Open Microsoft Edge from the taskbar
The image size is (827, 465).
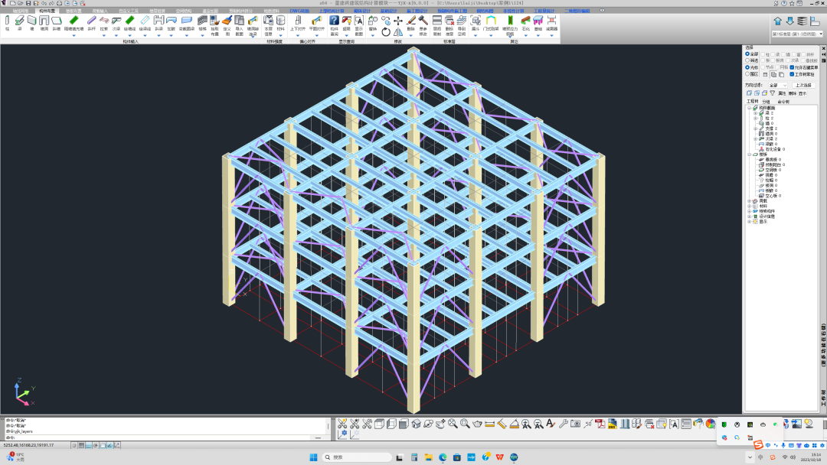443,457
